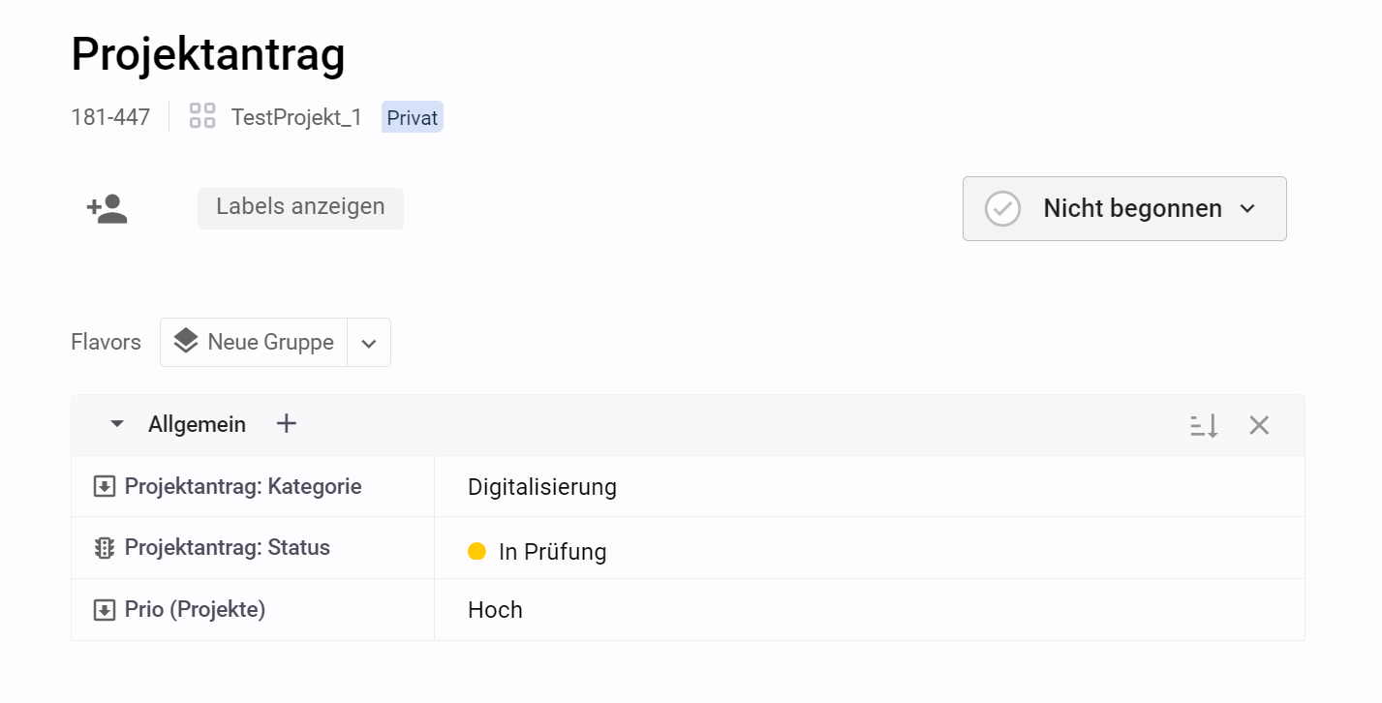This screenshot has height=703, width=1382.
Task: Click the Prio (Projekte) field label
Action: pyautogui.click(x=195, y=610)
